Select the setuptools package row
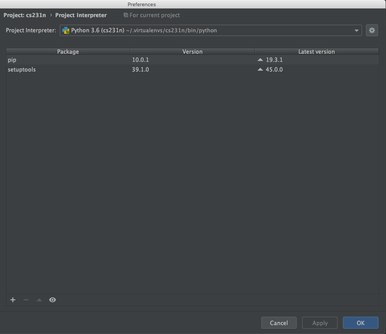This screenshot has width=386, height=334. (x=193, y=70)
